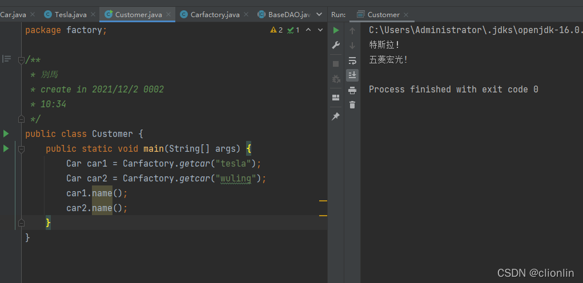The width and height of the screenshot is (583, 283).
Task: Go to previous highlighted error arrow
Action: (308, 30)
